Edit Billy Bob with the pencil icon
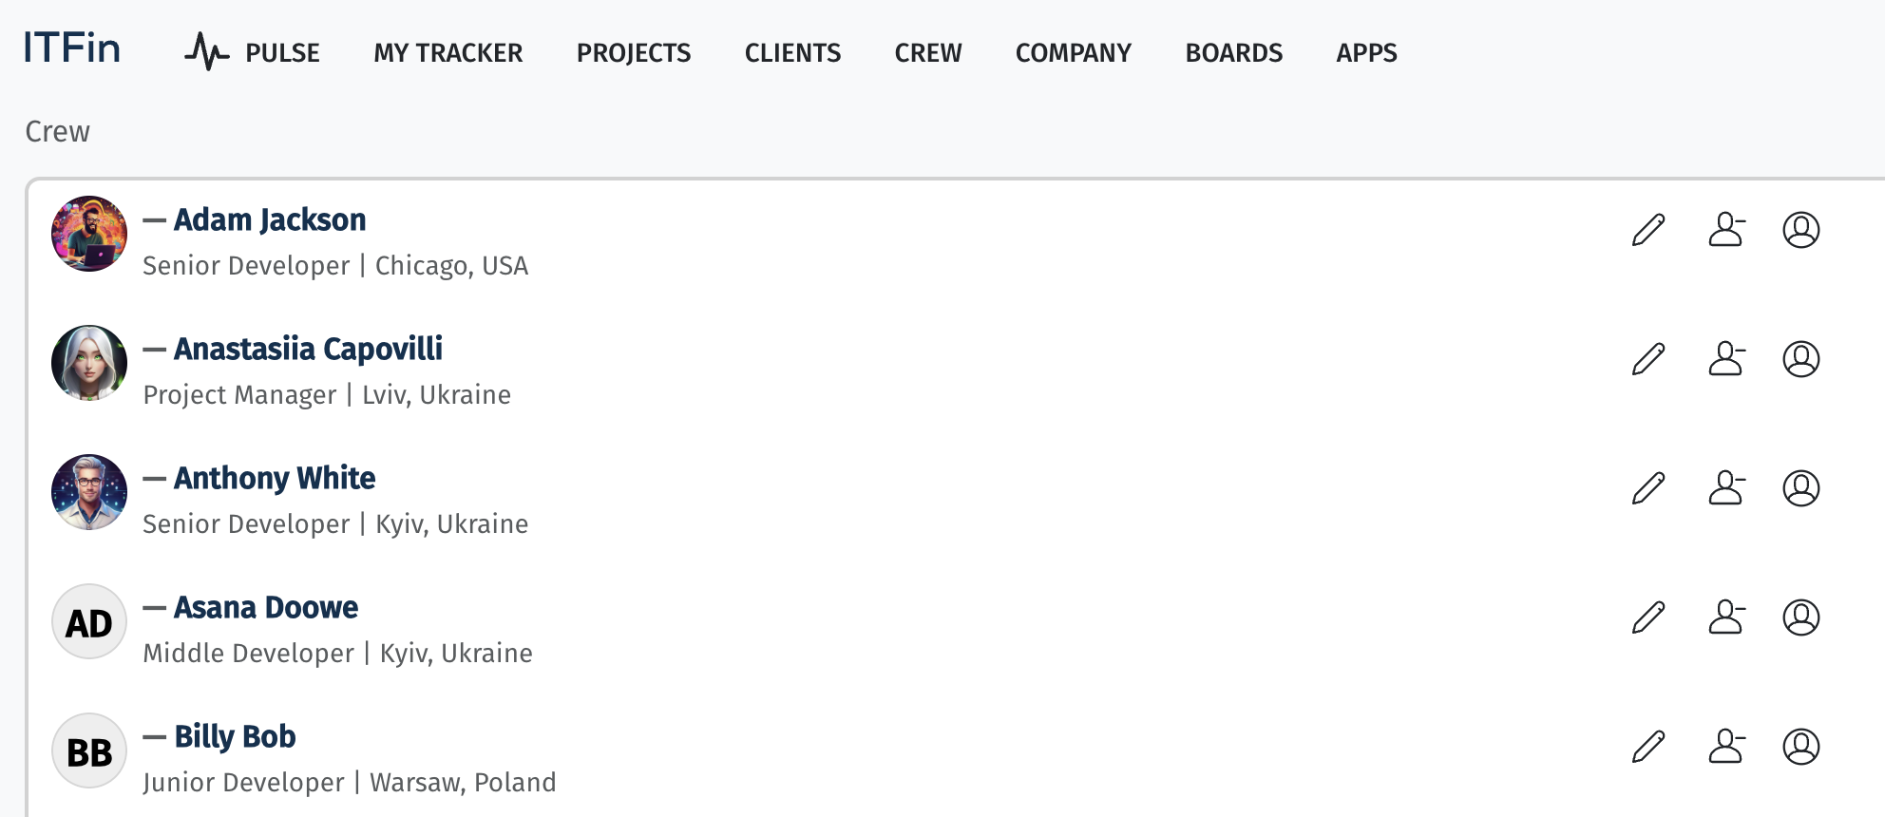This screenshot has width=1885, height=817. click(1648, 747)
